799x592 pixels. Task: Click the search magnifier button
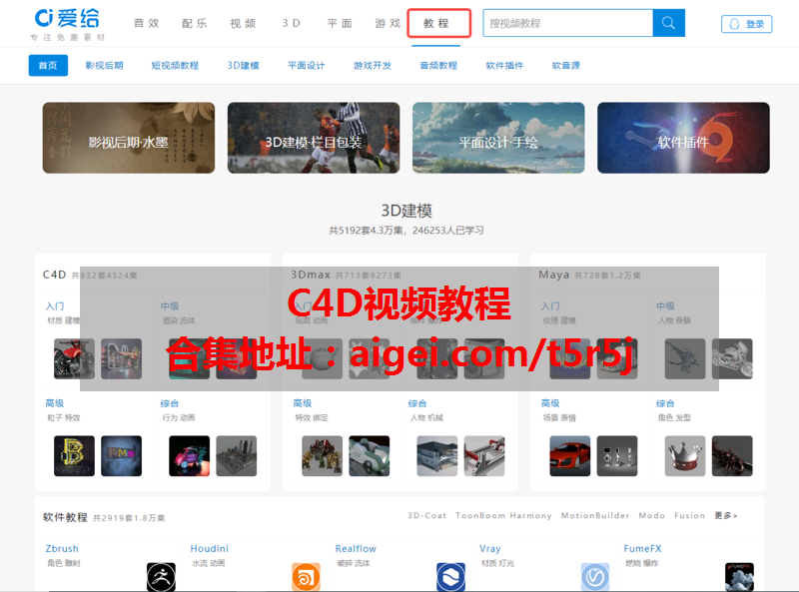[668, 23]
